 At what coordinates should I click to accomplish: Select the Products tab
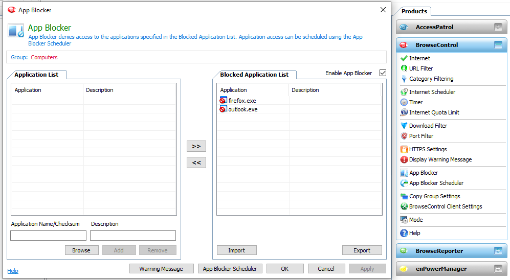pyautogui.click(x=414, y=11)
